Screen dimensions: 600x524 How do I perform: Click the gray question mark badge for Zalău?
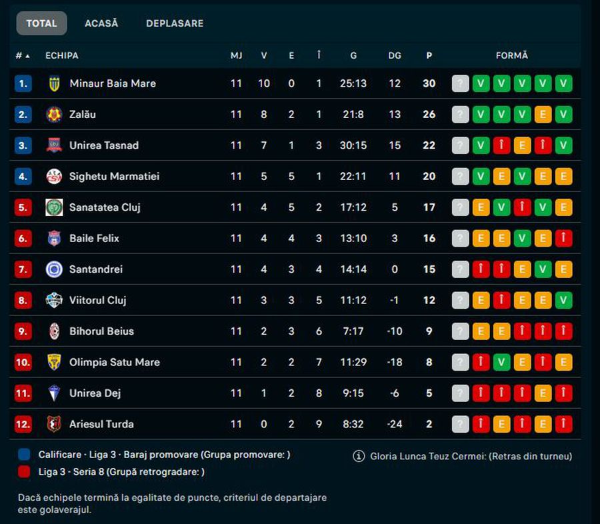coord(459,114)
